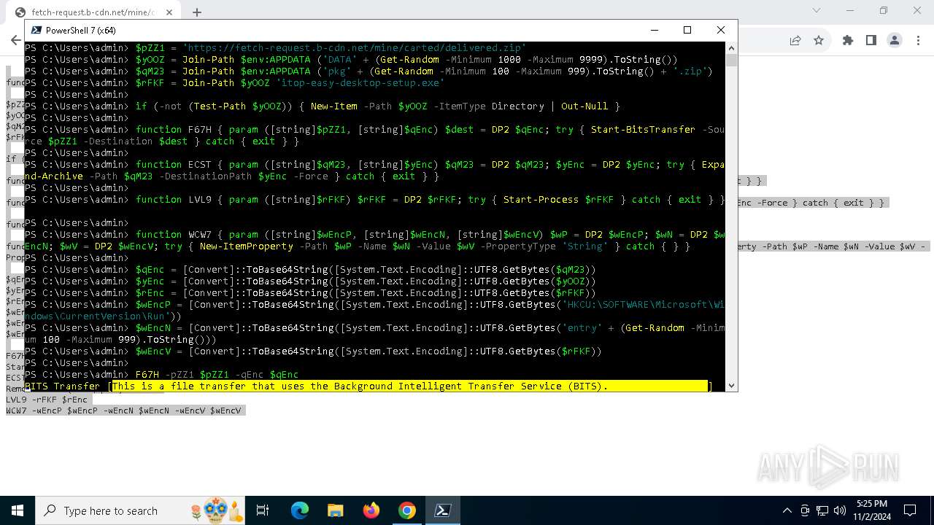Image resolution: width=934 pixels, height=525 pixels.
Task: Click the taskbar search box
Action: tap(140, 510)
